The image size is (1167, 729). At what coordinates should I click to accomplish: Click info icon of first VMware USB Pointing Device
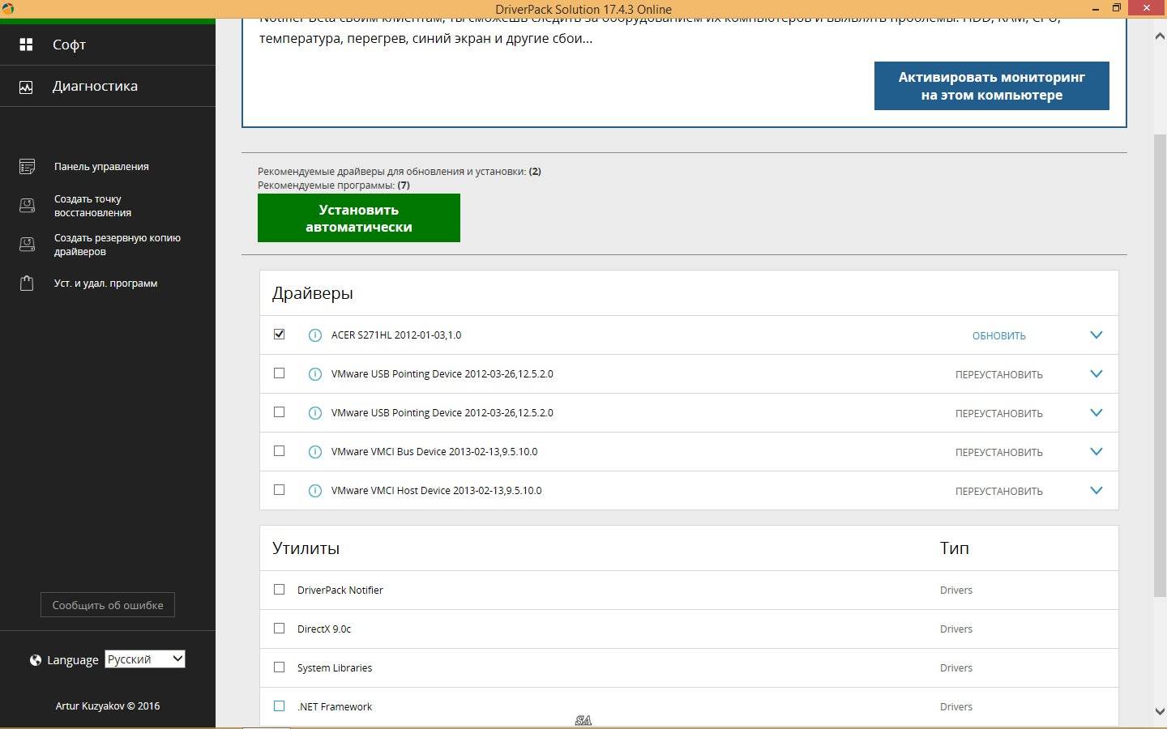315,374
